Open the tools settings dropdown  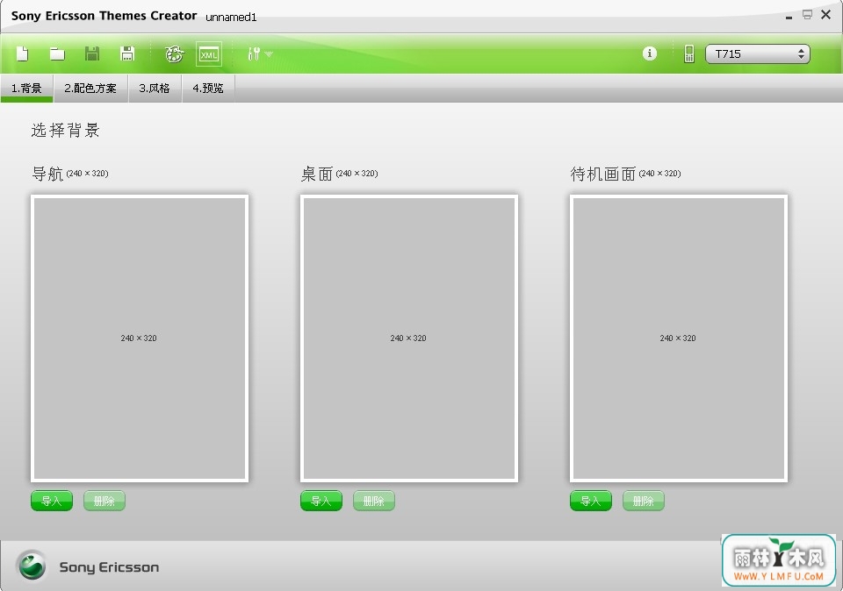(x=260, y=53)
